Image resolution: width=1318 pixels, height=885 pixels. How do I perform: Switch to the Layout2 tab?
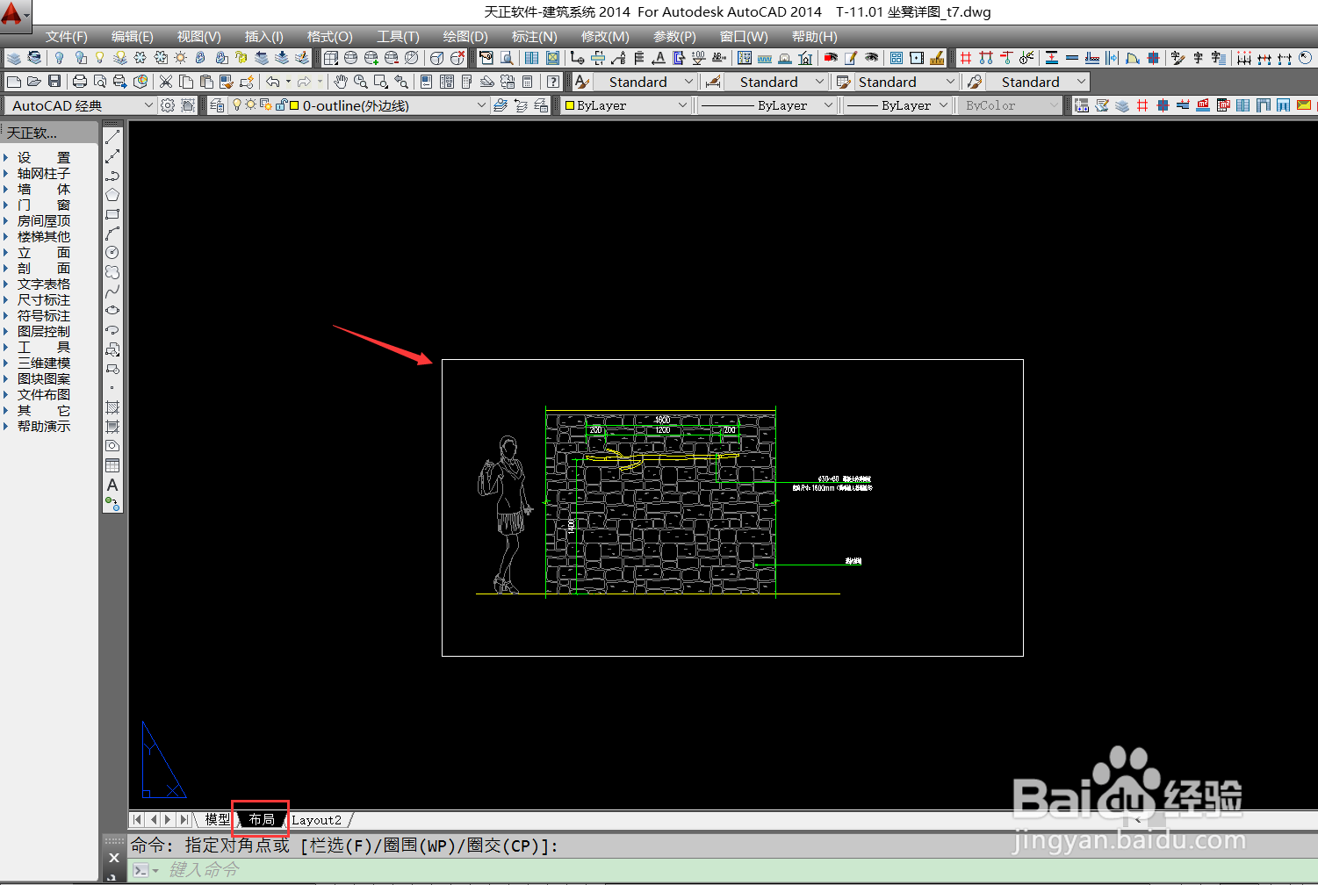pyautogui.click(x=316, y=819)
